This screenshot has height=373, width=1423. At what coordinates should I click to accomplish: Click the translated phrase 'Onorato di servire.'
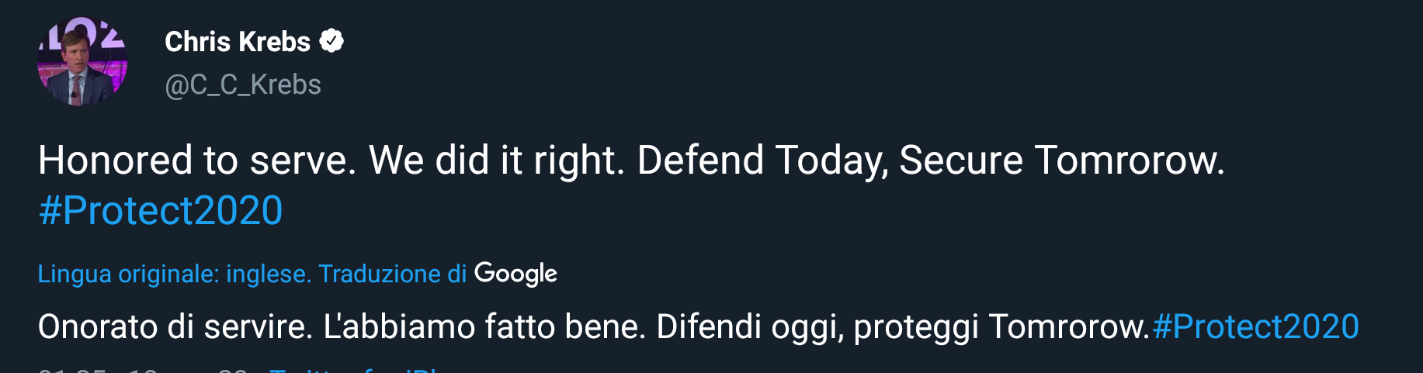coord(175,326)
